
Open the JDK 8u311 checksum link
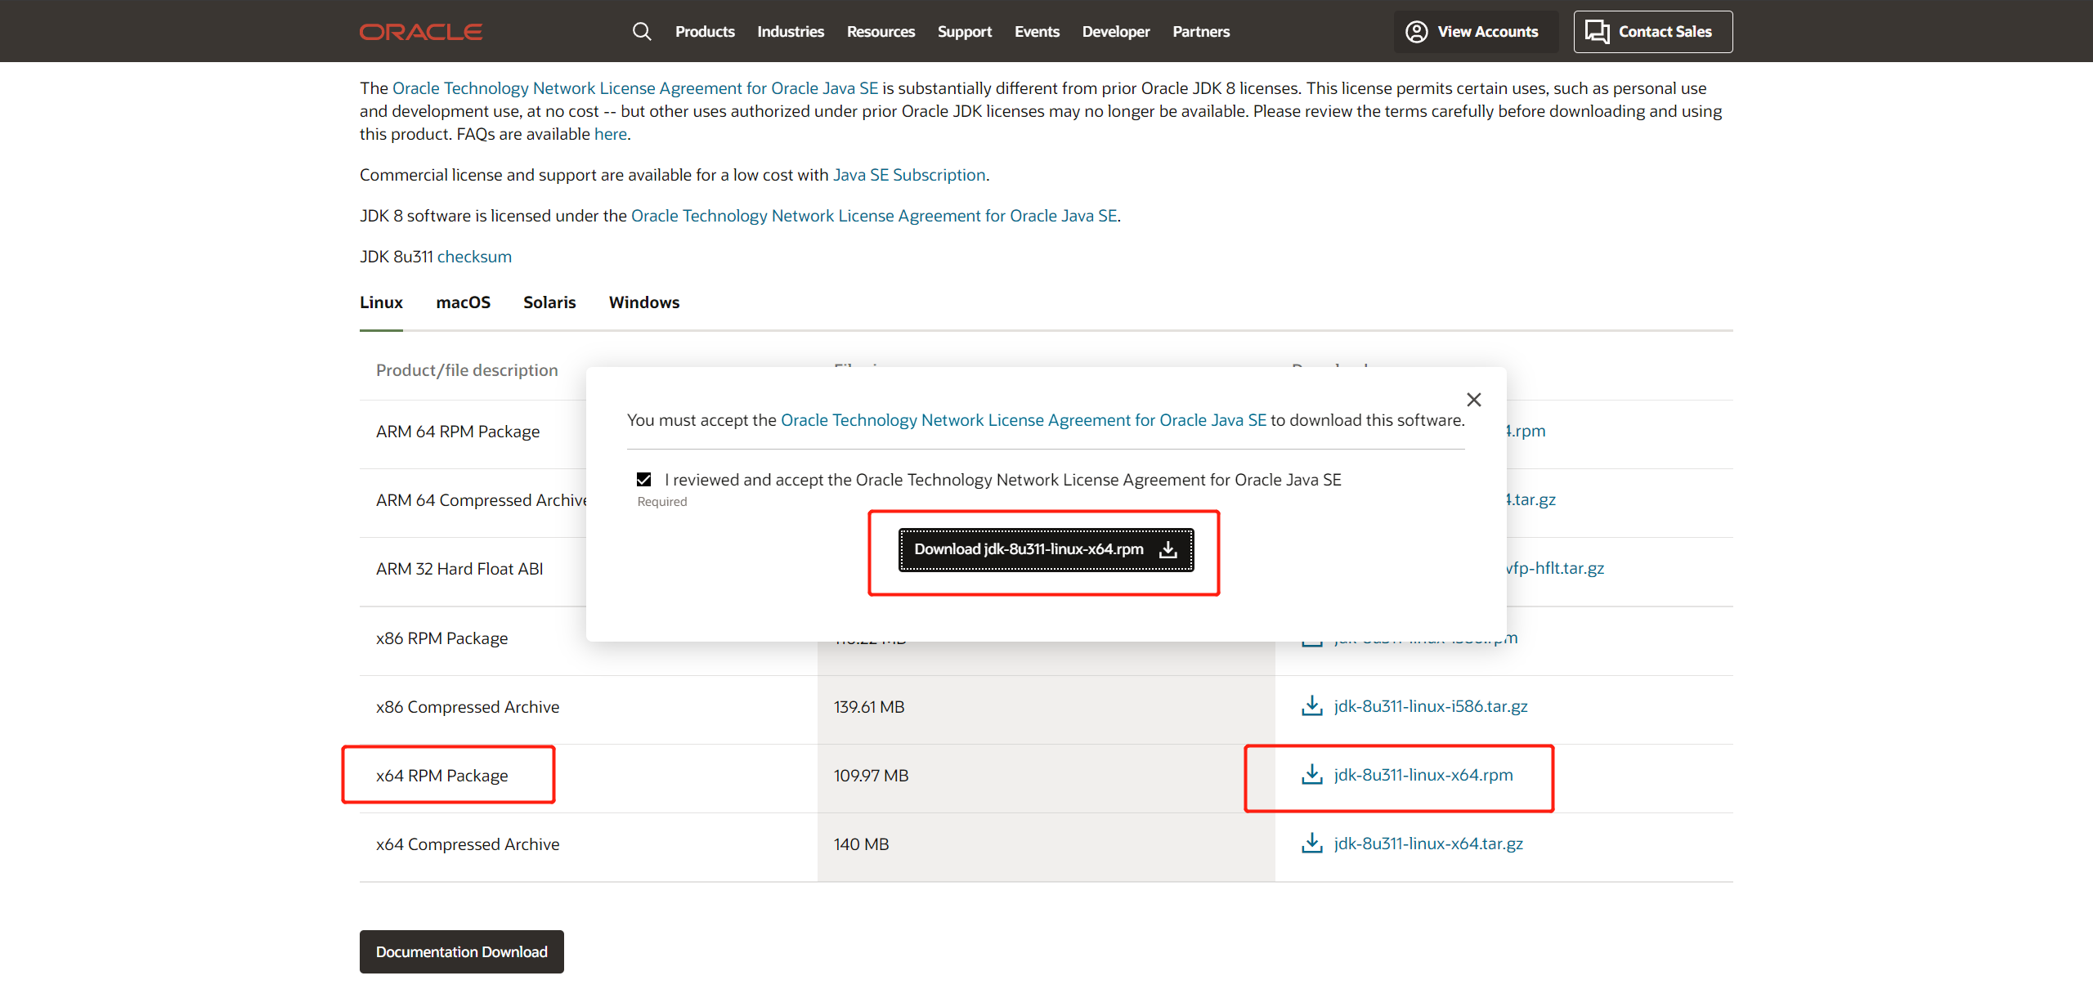(x=474, y=257)
